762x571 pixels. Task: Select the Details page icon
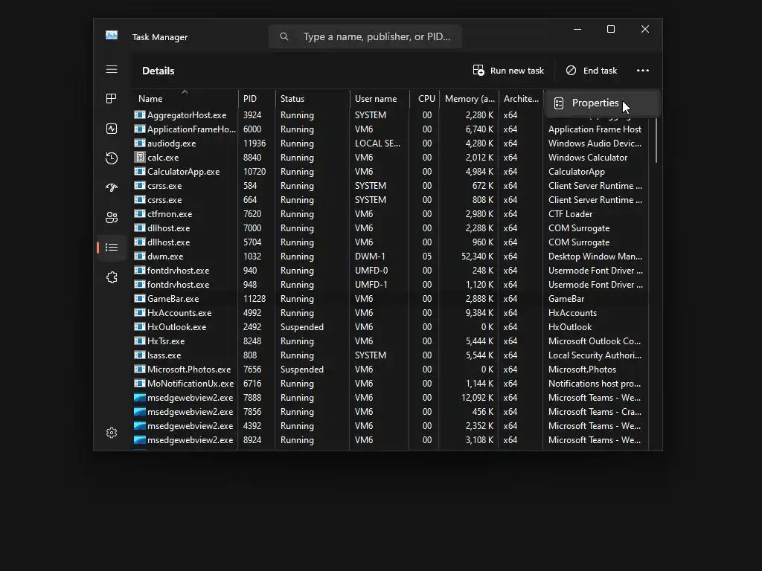coord(112,248)
